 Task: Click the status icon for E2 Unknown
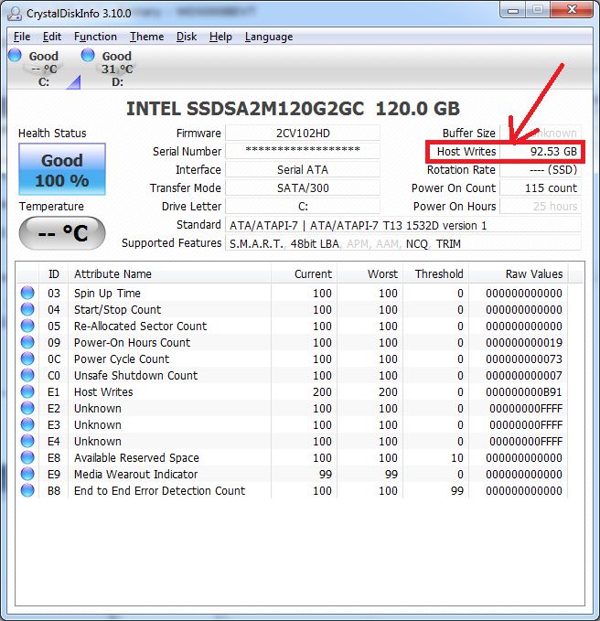tap(27, 408)
